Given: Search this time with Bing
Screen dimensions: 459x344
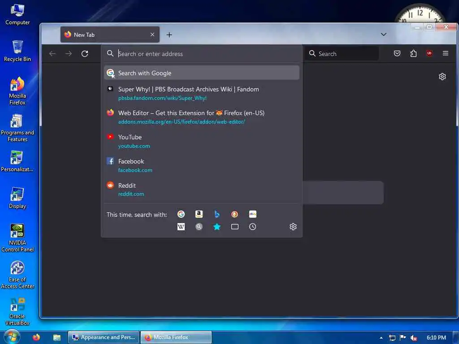Looking at the screenshot, I should [x=217, y=214].
